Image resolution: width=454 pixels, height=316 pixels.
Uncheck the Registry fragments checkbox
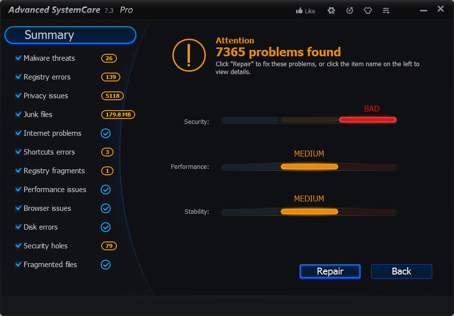click(x=18, y=170)
